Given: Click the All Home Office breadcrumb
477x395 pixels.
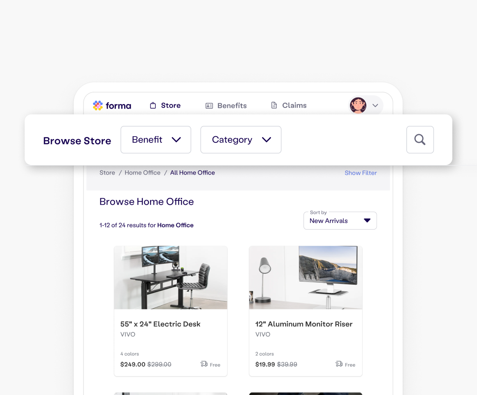Looking at the screenshot, I should click(x=192, y=172).
